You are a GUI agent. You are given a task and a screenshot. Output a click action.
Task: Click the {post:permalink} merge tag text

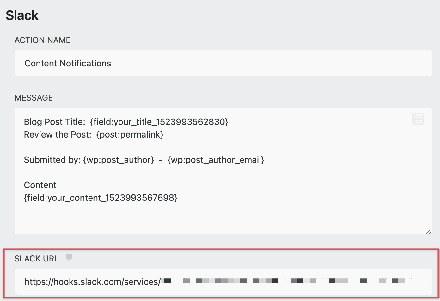coord(130,134)
